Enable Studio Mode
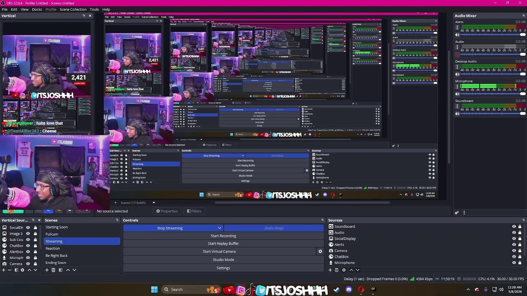The width and height of the screenshot is (527, 296). 224,260
